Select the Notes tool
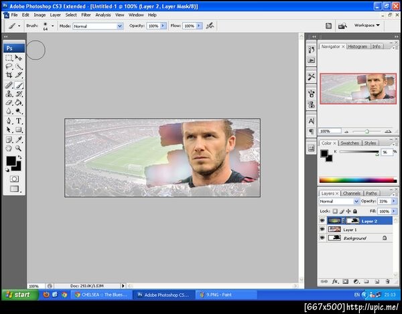Image resolution: width=402 pixels, height=314 pixels. click(x=9, y=139)
